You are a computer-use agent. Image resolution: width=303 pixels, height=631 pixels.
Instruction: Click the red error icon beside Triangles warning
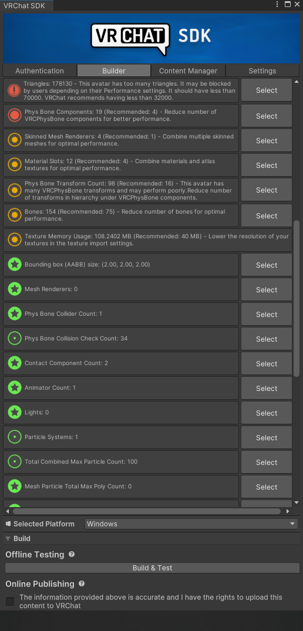15,90
